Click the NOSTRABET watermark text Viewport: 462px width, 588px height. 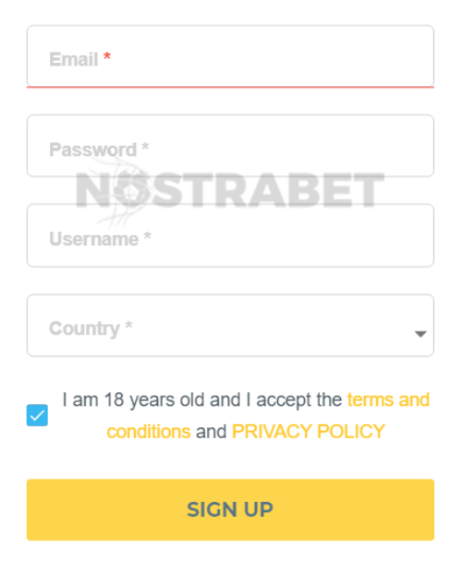(230, 190)
